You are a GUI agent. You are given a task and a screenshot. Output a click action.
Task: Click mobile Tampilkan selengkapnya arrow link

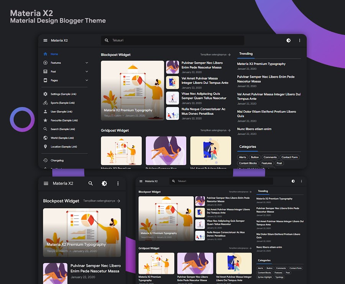(x=102, y=201)
